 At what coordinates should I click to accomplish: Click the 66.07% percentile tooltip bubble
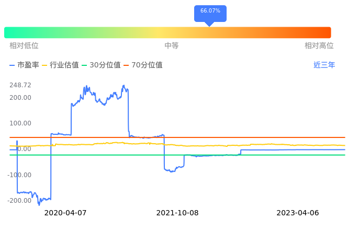click(210, 11)
